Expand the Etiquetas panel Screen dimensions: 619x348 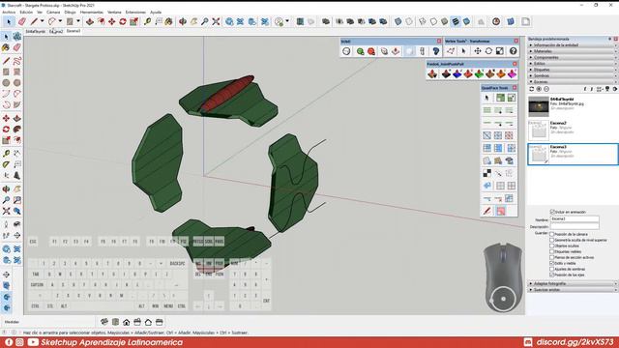click(x=573, y=70)
